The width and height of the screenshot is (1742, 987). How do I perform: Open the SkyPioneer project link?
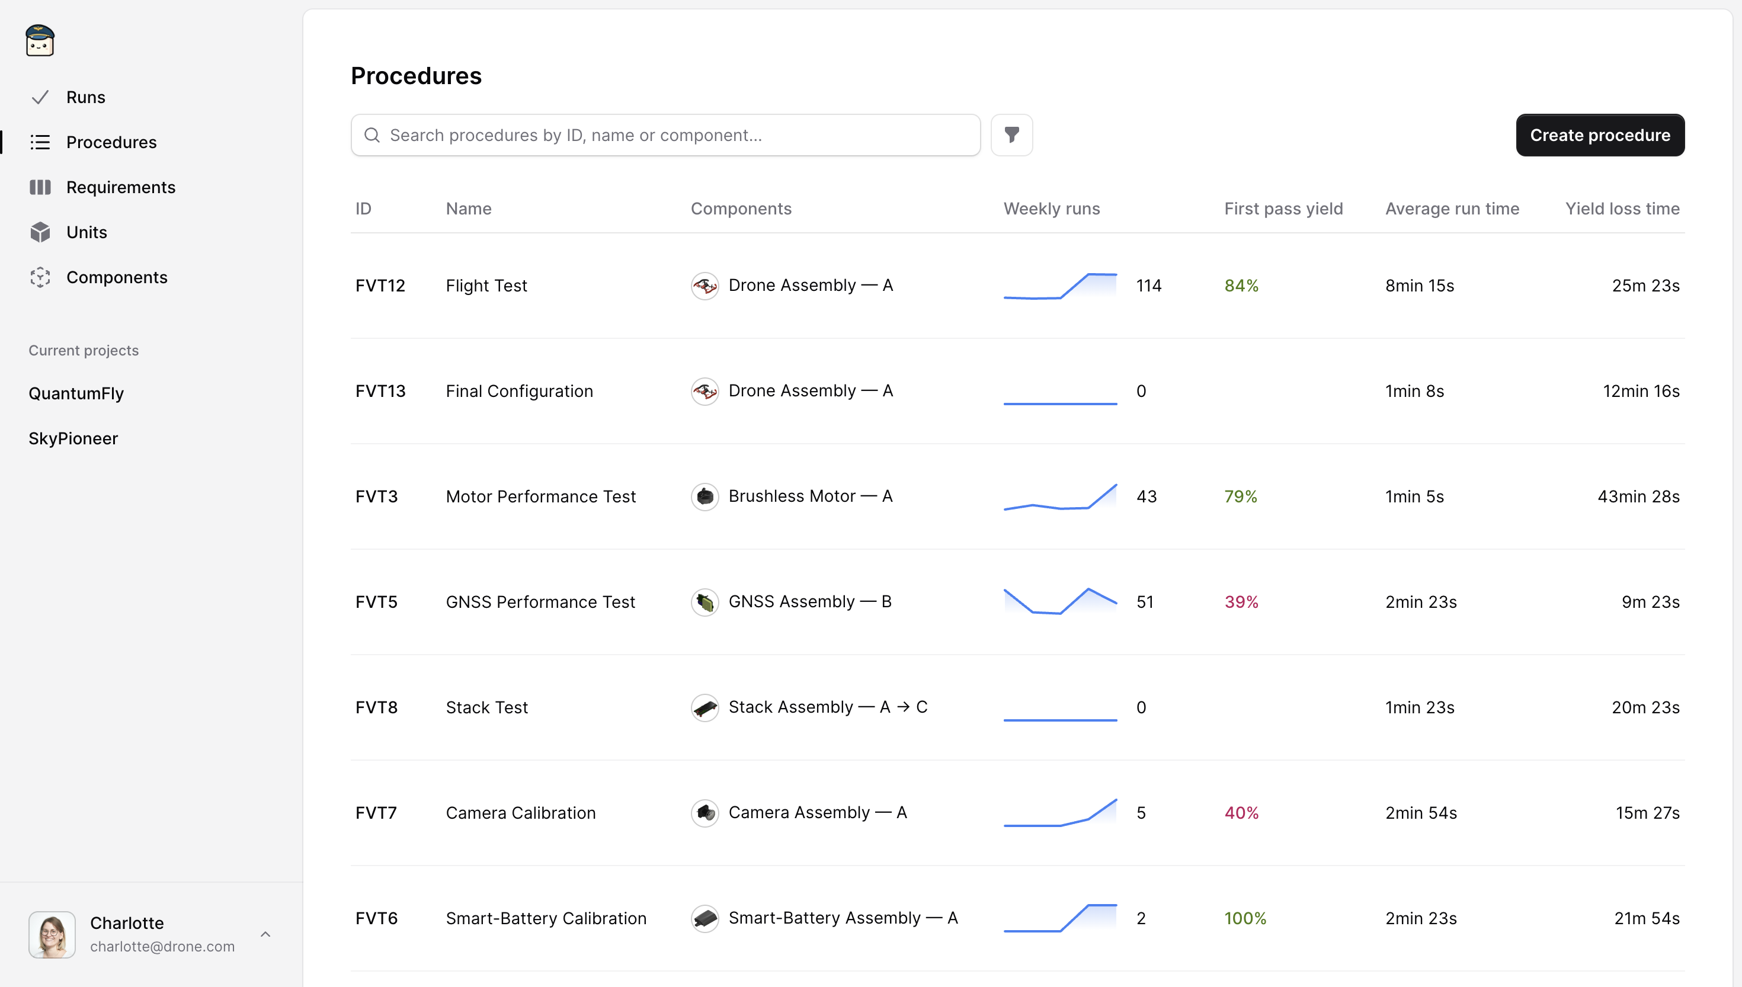(73, 438)
